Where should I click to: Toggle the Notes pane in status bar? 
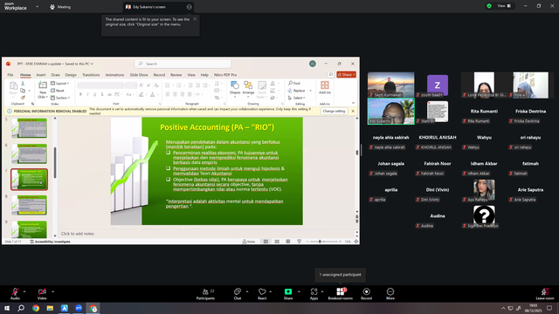pos(249,242)
